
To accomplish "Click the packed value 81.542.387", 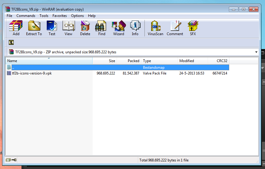I will pyautogui.click(x=131, y=73).
